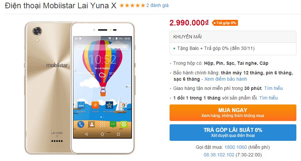Screen dimensions: 301x161
Task: Click the Mobiistar Lai Yuna X phone image
Action: [x=80, y=88]
